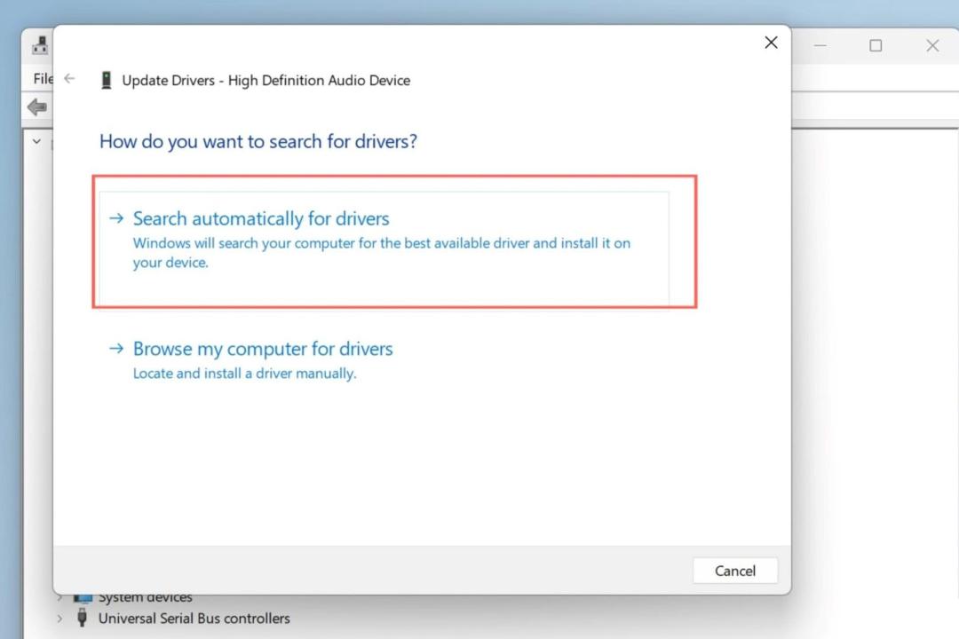Close the Update Drivers dialog
Image resolution: width=959 pixels, height=639 pixels.
point(772,43)
